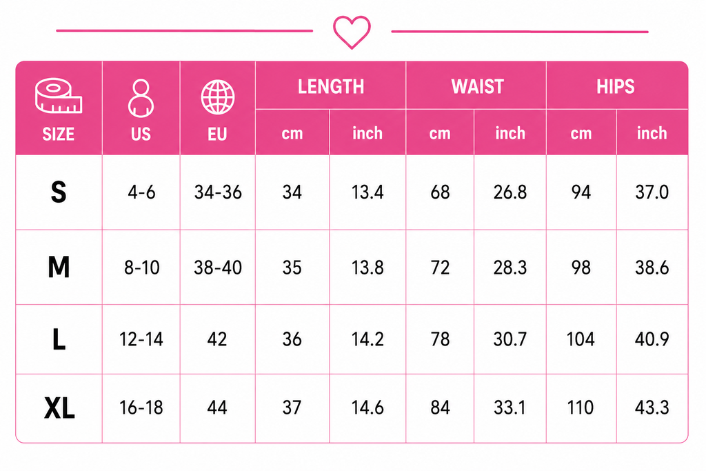Click the pink heart icon at top

click(x=352, y=32)
